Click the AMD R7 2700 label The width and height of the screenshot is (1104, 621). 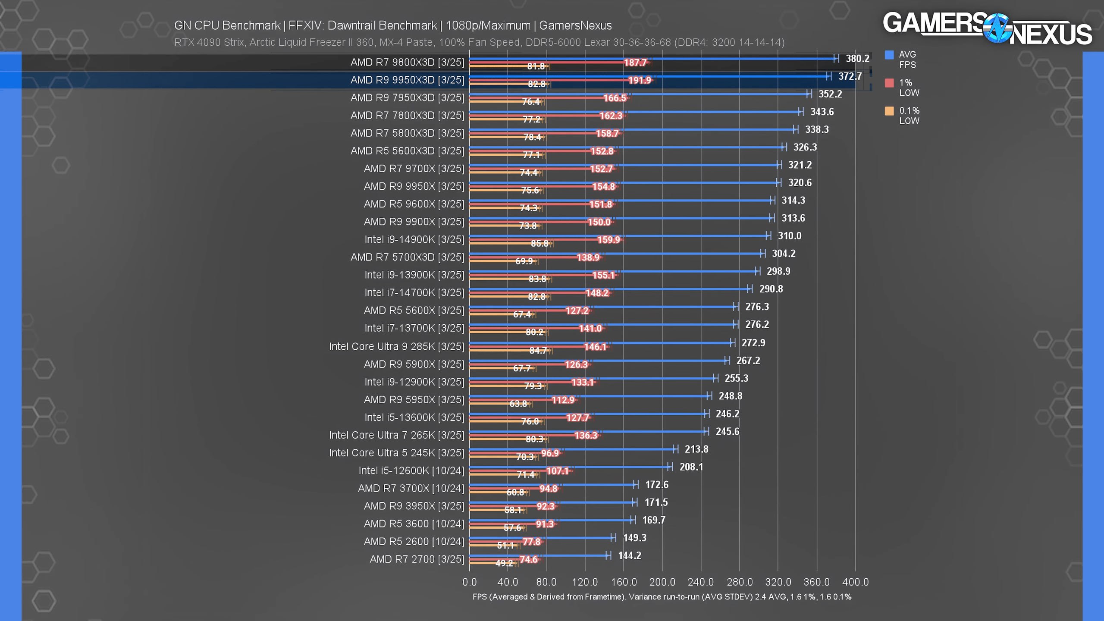pyautogui.click(x=417, y=559)
